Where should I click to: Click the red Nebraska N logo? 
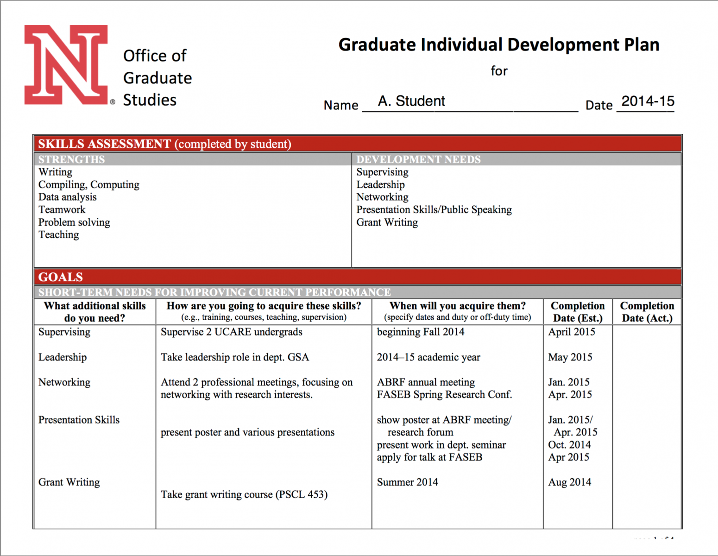tap(66, 65)
